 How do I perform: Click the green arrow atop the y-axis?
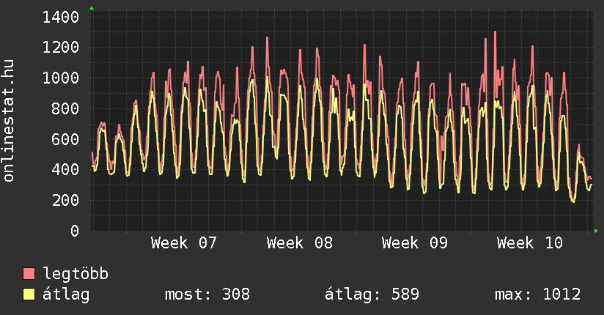click(92, 8)
